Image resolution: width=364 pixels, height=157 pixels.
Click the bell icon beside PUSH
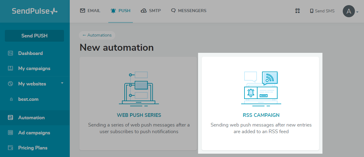[113, 11]
